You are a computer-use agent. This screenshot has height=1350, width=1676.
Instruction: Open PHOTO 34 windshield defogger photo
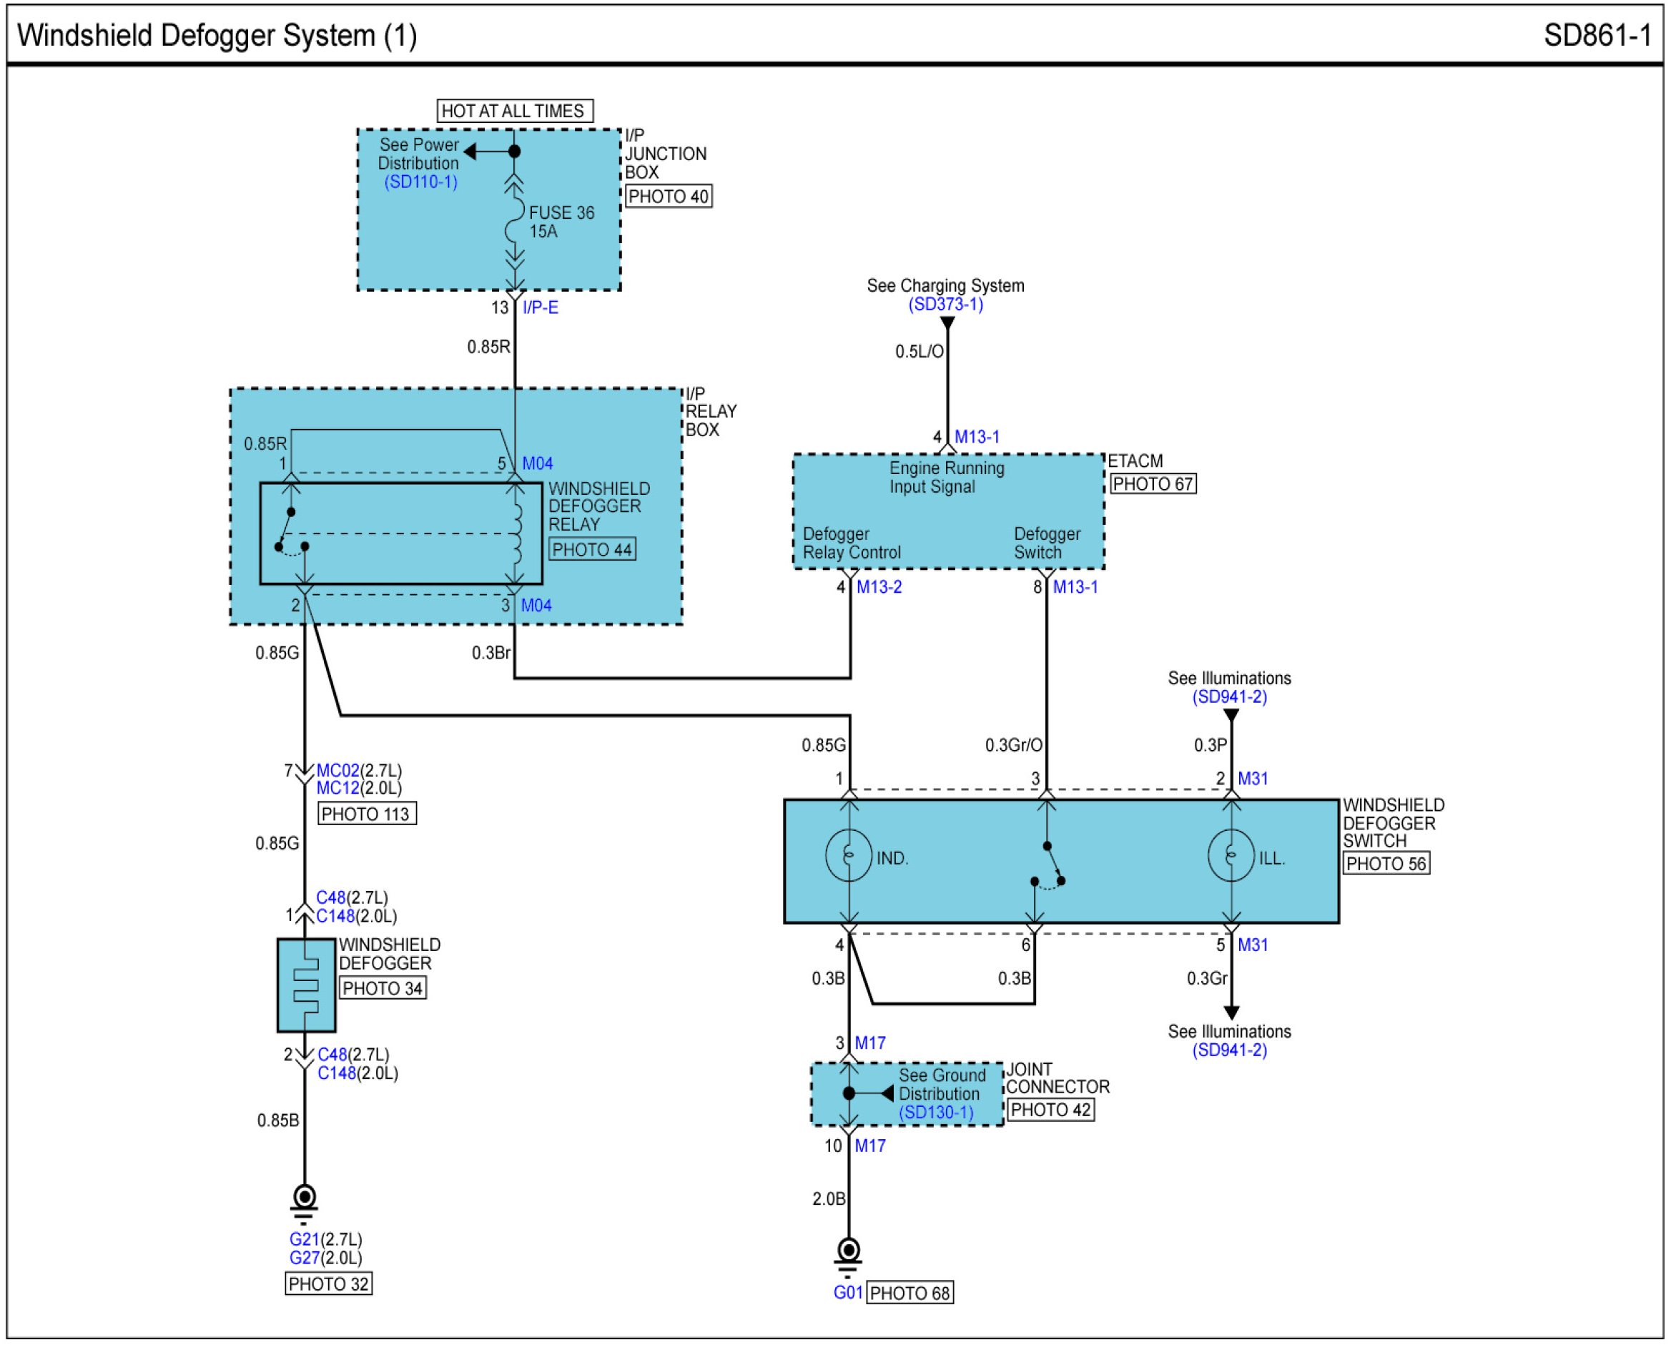[x=382, y=988]
